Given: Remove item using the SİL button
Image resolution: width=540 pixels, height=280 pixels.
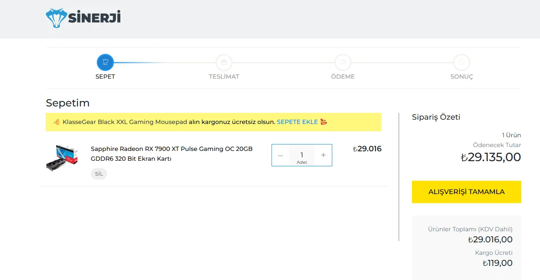Looking at the screenshot, I should [x=99, y=174].
